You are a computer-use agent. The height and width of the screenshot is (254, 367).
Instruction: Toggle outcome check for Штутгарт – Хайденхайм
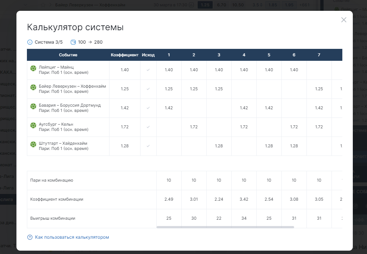click(148, 146)
